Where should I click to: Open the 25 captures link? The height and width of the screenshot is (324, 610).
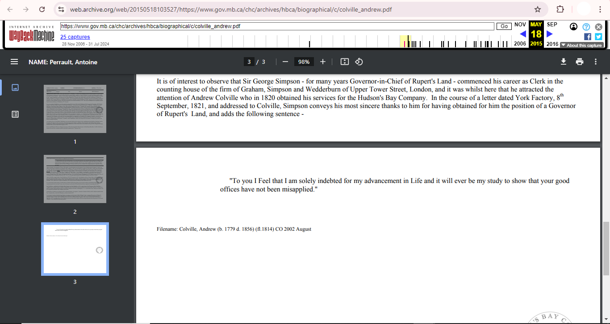[x=75, y=37]
